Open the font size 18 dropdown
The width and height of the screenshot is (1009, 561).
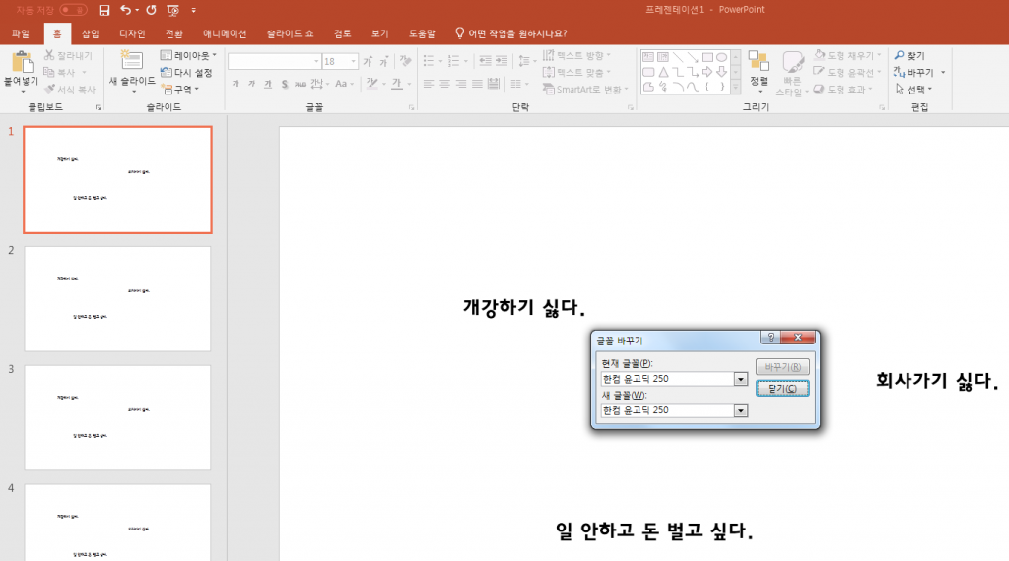[354, 61]
